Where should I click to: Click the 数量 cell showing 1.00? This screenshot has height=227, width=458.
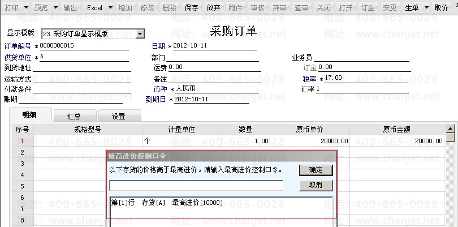[x=246, y=141]
